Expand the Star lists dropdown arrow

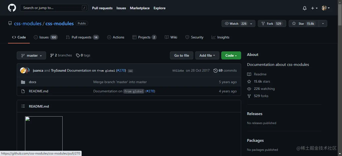(x=323, y=23)
